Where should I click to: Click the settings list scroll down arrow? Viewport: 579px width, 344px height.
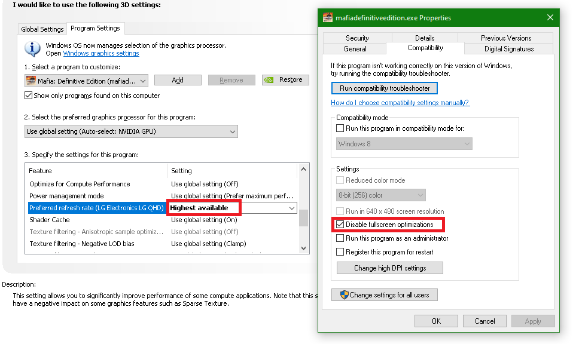303,248
